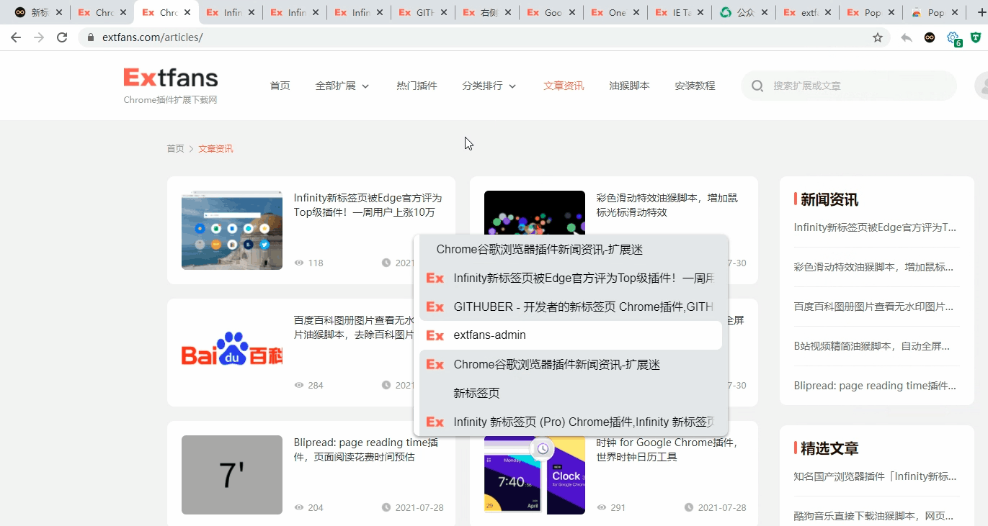Click the 首页 breadcrumb link
Viewport: 988px width, 526px height.
(x=175, y=149)
